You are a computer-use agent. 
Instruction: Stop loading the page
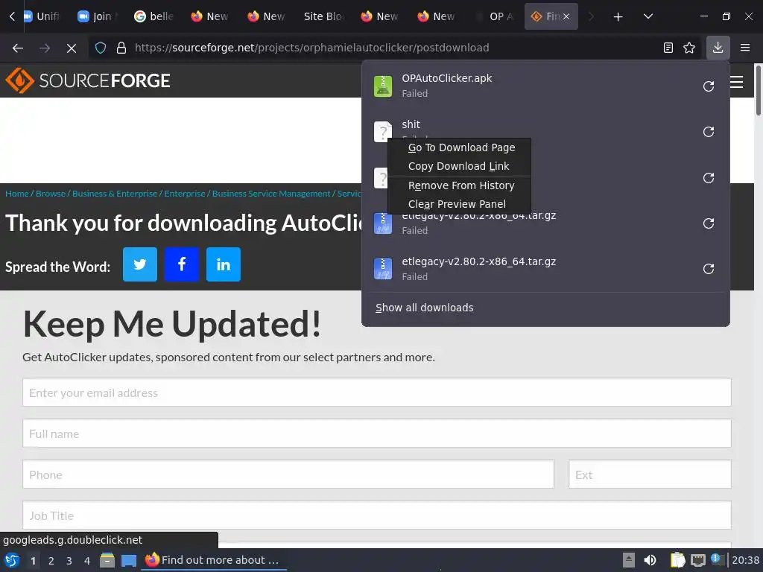[72, 48]
